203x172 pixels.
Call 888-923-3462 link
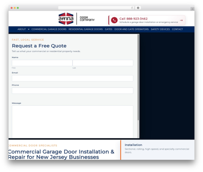tap(133, 19)
